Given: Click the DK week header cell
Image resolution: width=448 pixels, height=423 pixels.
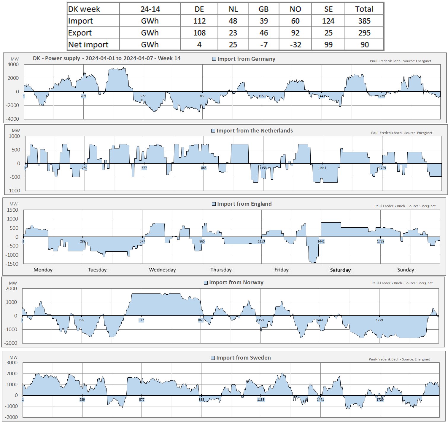Looking at the screenshot, I should pos(84,9).
